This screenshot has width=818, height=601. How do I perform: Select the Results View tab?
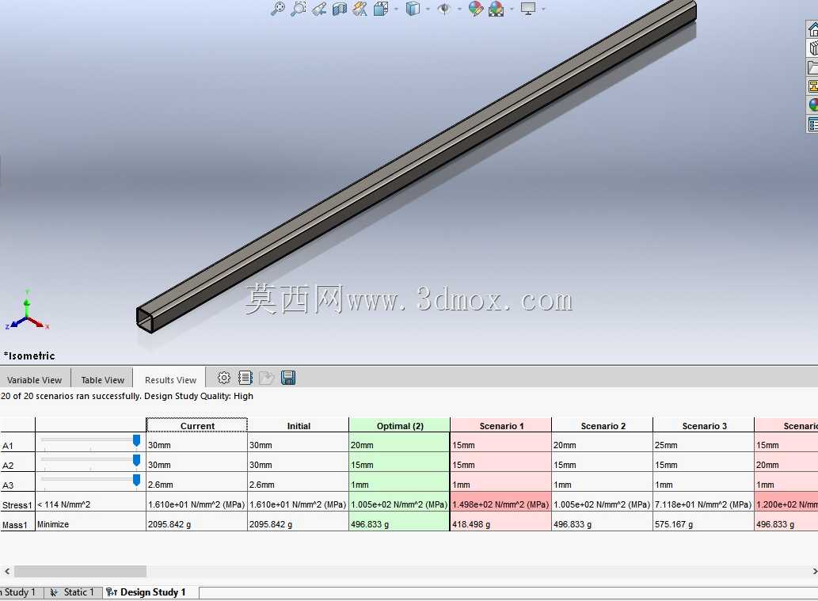pyautogui.click(x=170, y=380)
